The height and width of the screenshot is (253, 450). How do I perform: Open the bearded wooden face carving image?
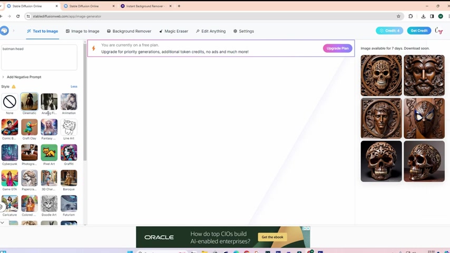click(x=424, y=75)
